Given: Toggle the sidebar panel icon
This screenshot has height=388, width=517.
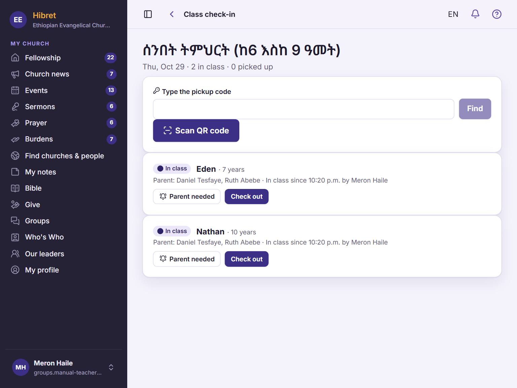Looking at the screenshot, I should [148, 14].
